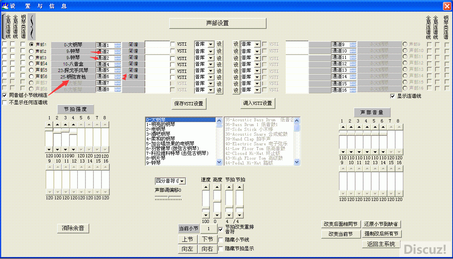Click the 消除余音 button
Screen dimensions: 453x259
[x=73, y=228]
